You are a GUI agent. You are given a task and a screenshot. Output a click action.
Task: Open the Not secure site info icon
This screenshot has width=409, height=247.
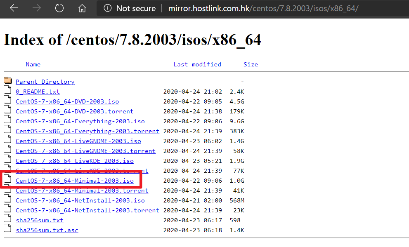(107, 8)
